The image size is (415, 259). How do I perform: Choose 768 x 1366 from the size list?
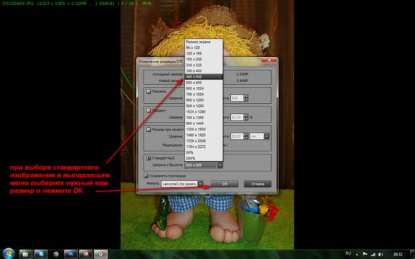click(x=203, y=118)
